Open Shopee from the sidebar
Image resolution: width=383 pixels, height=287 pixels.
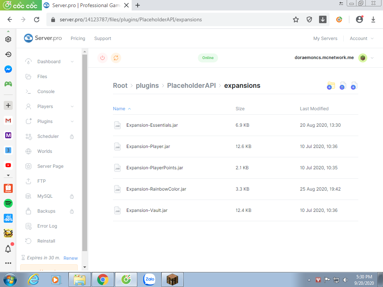8,188
